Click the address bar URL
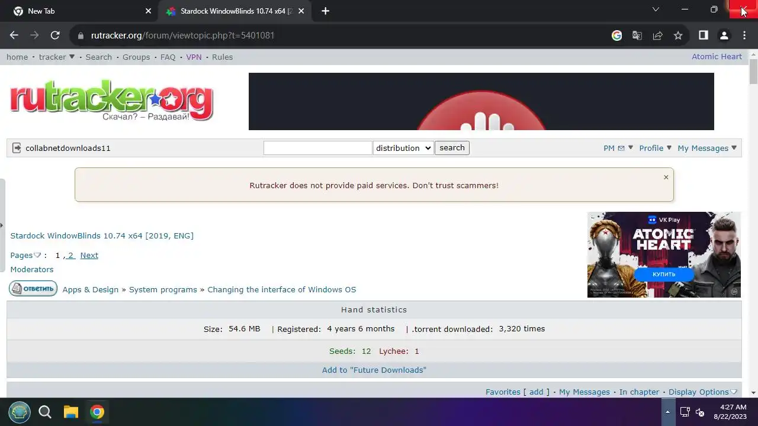The height and width of the screenshot is (426, 758). pyautogui.click(x=182, y=35)
